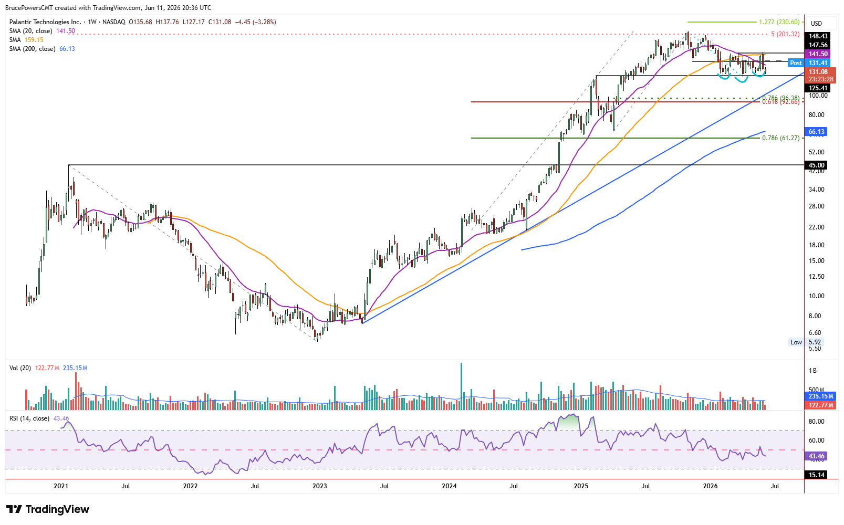The width and height of the screenshot is (844, 525).
Task: Click the blue 235.15M volume axis tag
Action: (821, 397)
